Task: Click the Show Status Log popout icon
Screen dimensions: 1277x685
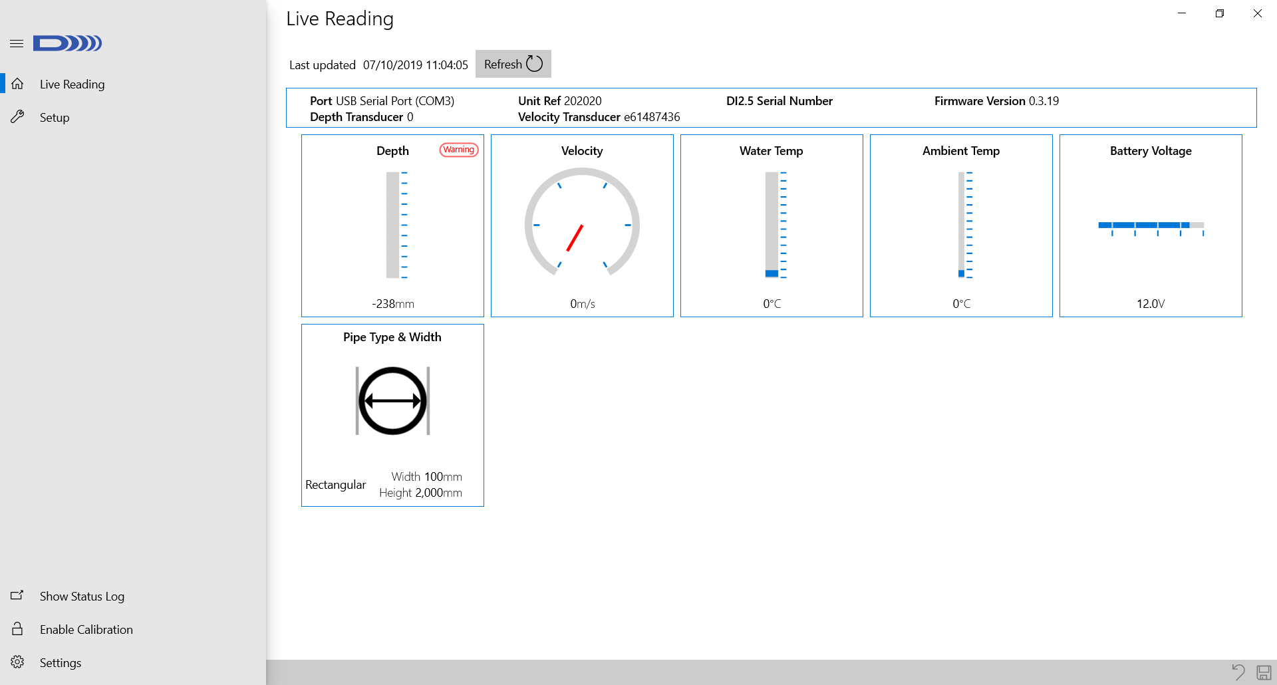Action: tap(17, 596)
